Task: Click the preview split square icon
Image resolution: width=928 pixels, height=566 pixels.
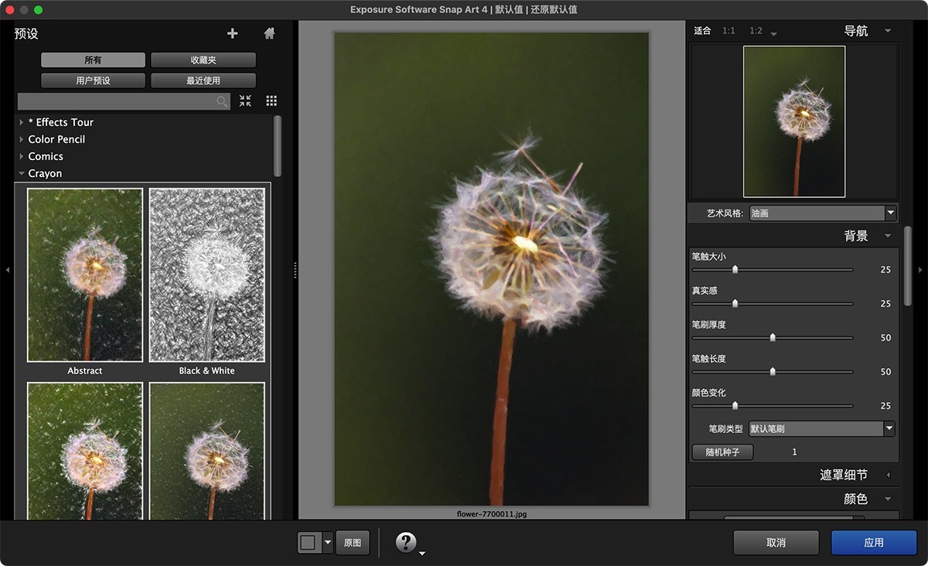Action: [x=308, y=542]
